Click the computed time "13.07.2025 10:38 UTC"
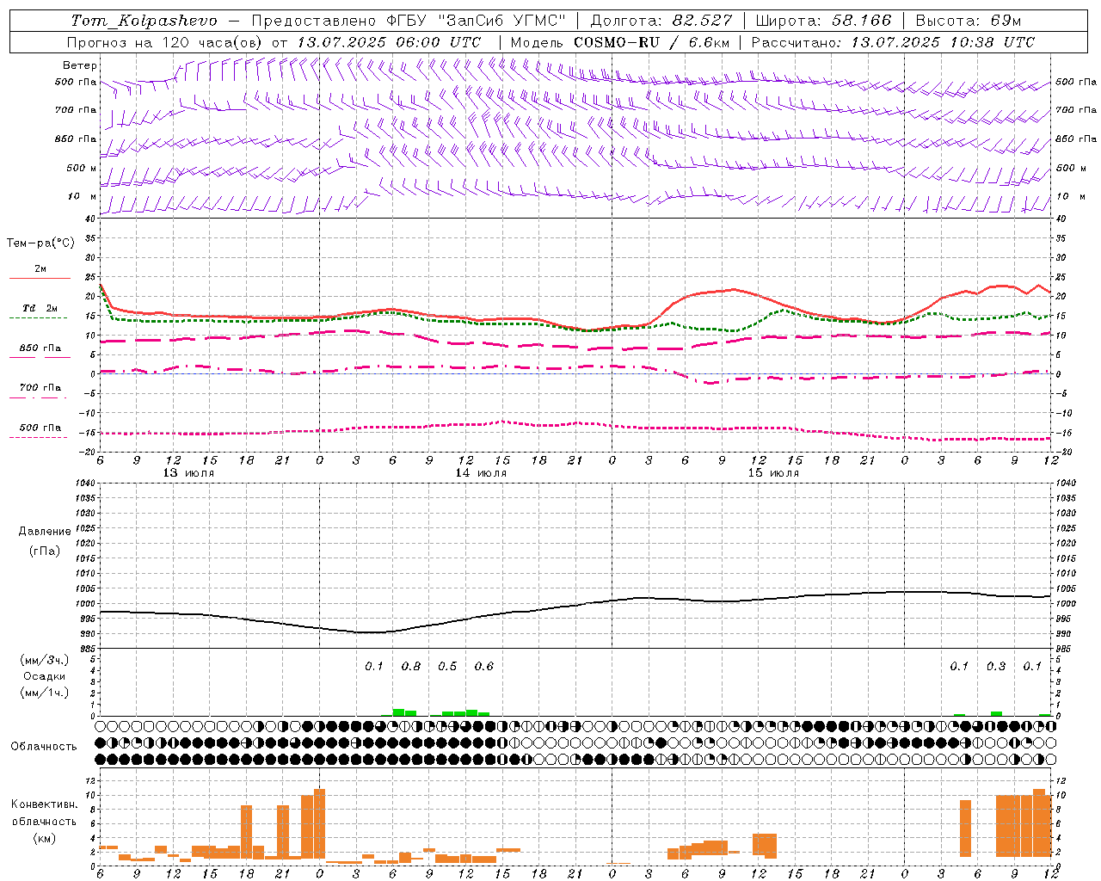 943,42
